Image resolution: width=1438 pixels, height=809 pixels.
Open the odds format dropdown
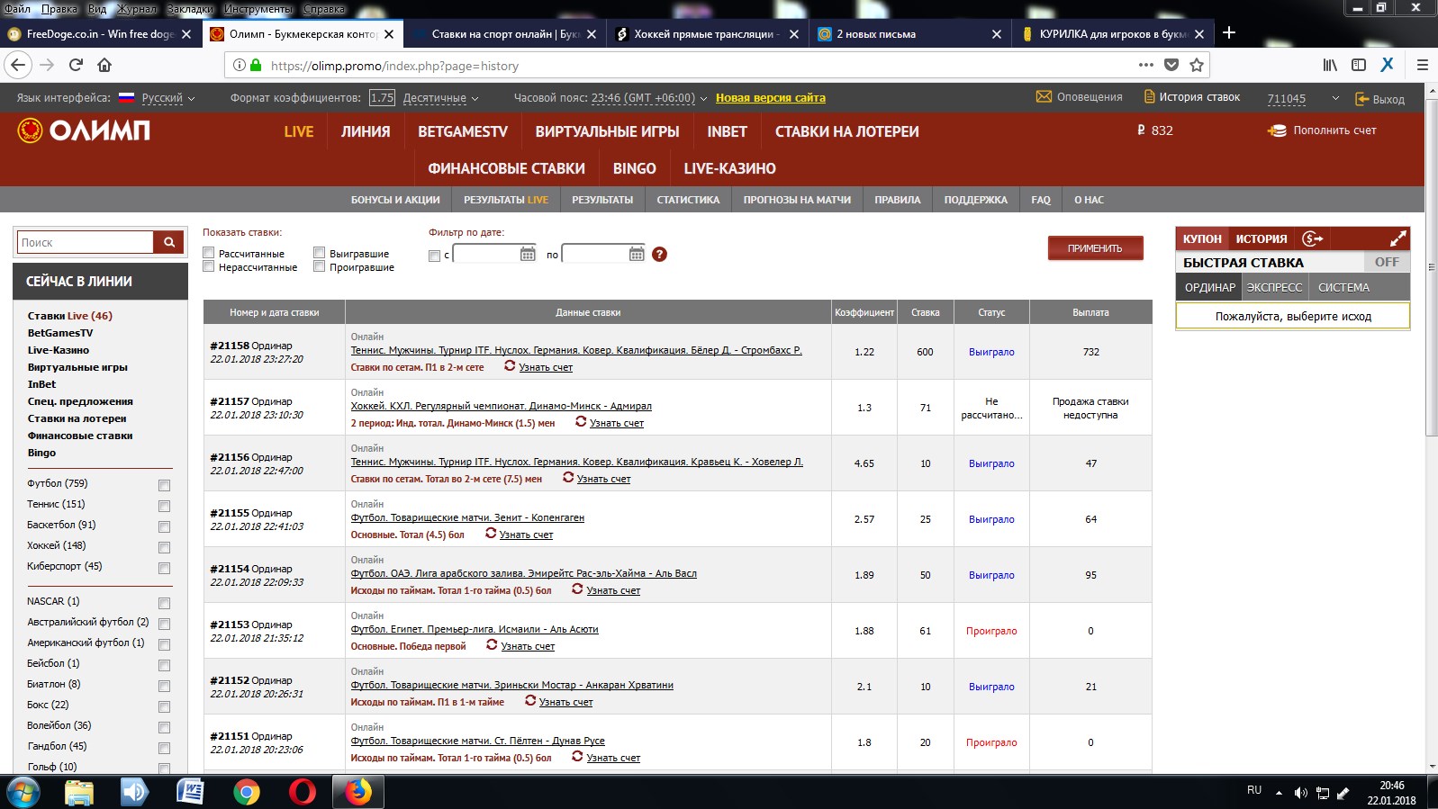[x=440, y=98]
